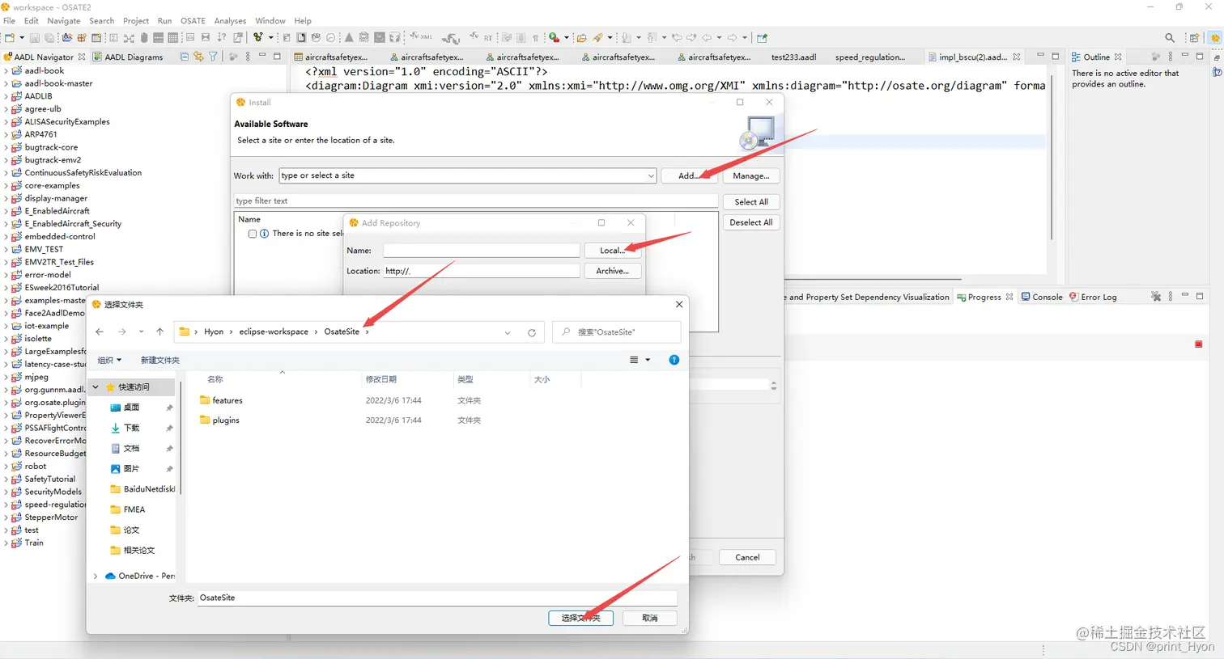The width and height of the screenshot is (1224, 659).
Task: Click the New wizard icon in OSATE toolbar
Action: tap(10, 38)
